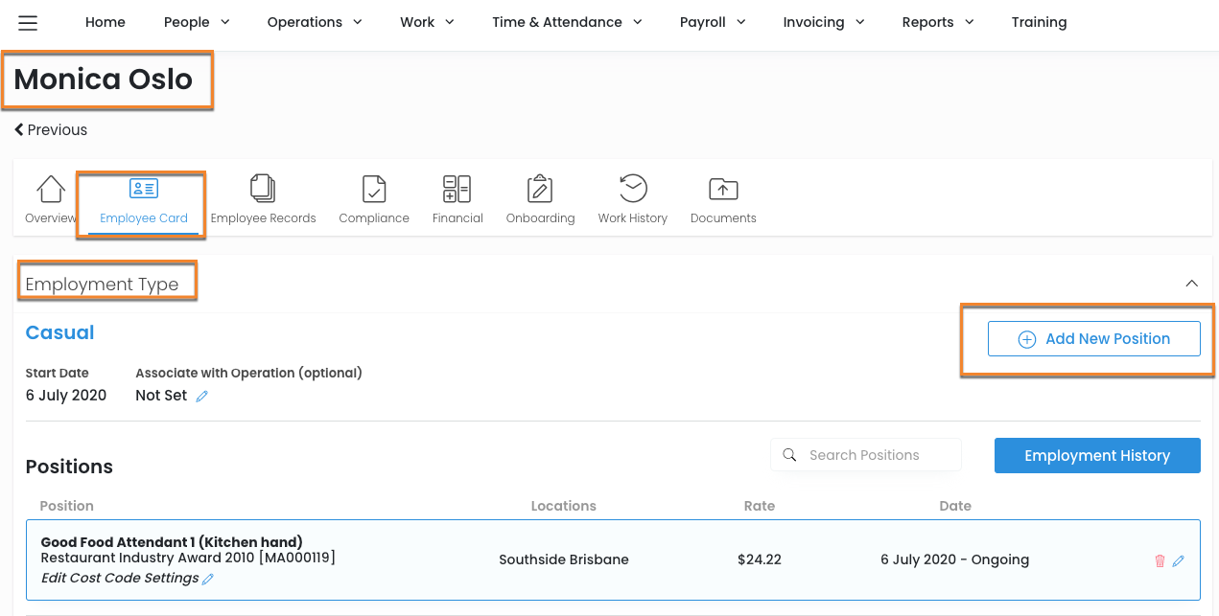The image size is (1219, 616).
Task: Click the Add New Position button
Action: pos(1093,339)
